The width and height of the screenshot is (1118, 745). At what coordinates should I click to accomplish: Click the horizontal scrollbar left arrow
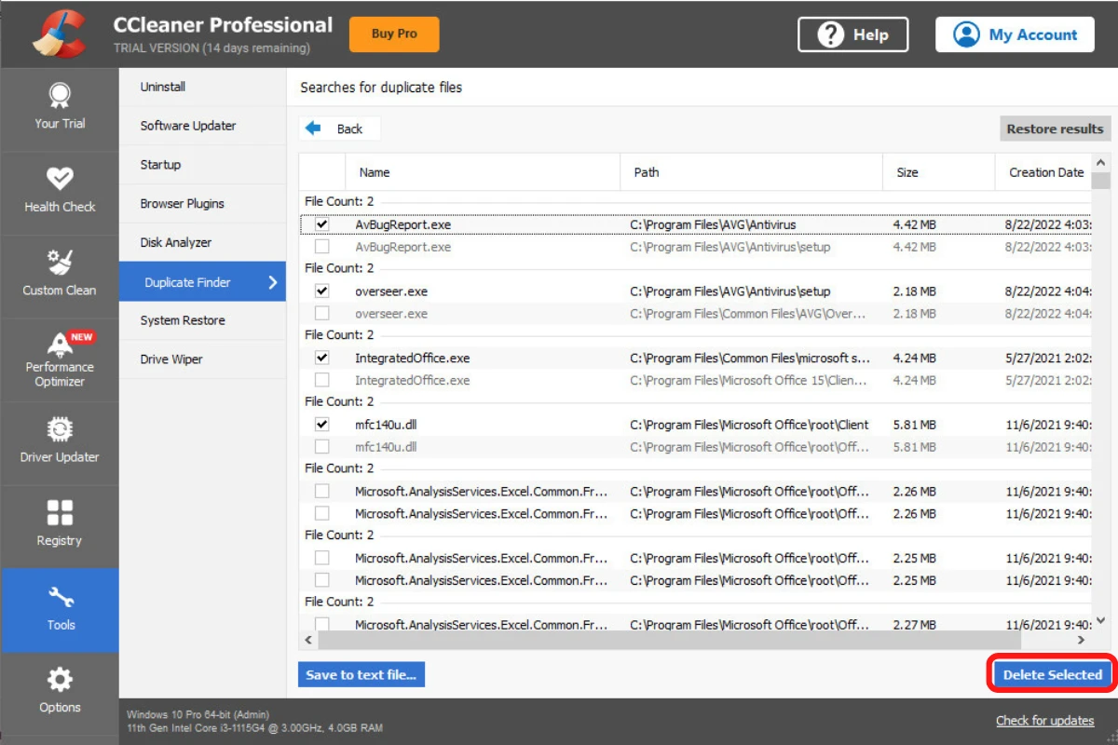coord(308,641)
